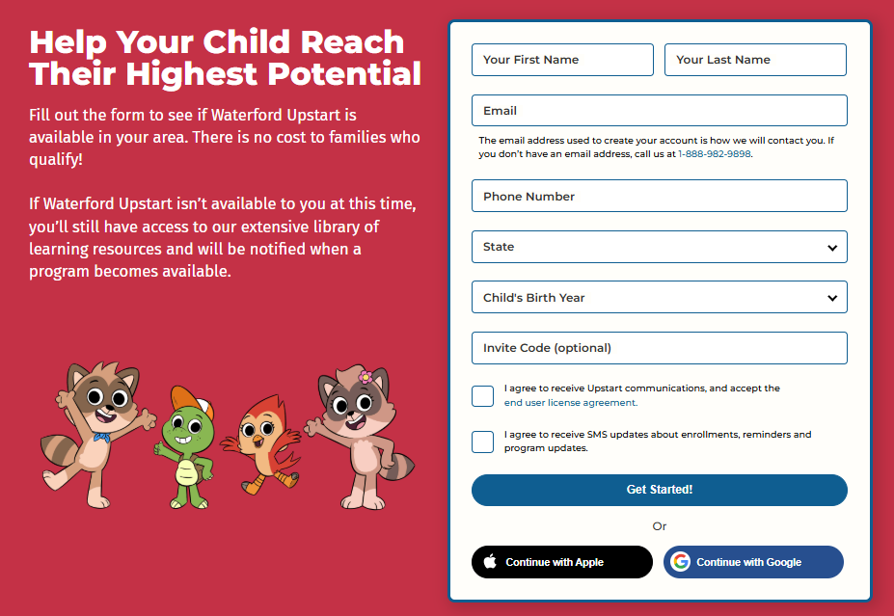The height and width of the screenshot is (616, 894).
Task: Select the Invite Code (optional) field
Action: [x=659, y=348]
